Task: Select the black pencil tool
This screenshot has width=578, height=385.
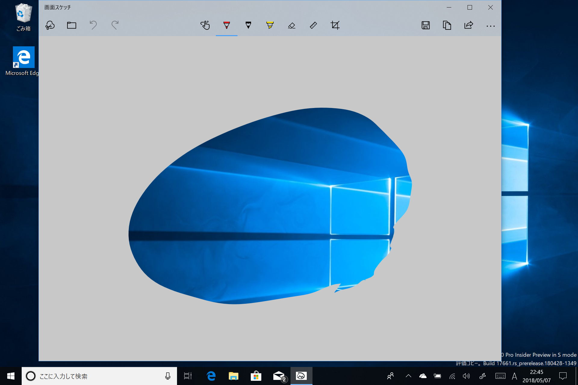Action: tap(248, 25)
